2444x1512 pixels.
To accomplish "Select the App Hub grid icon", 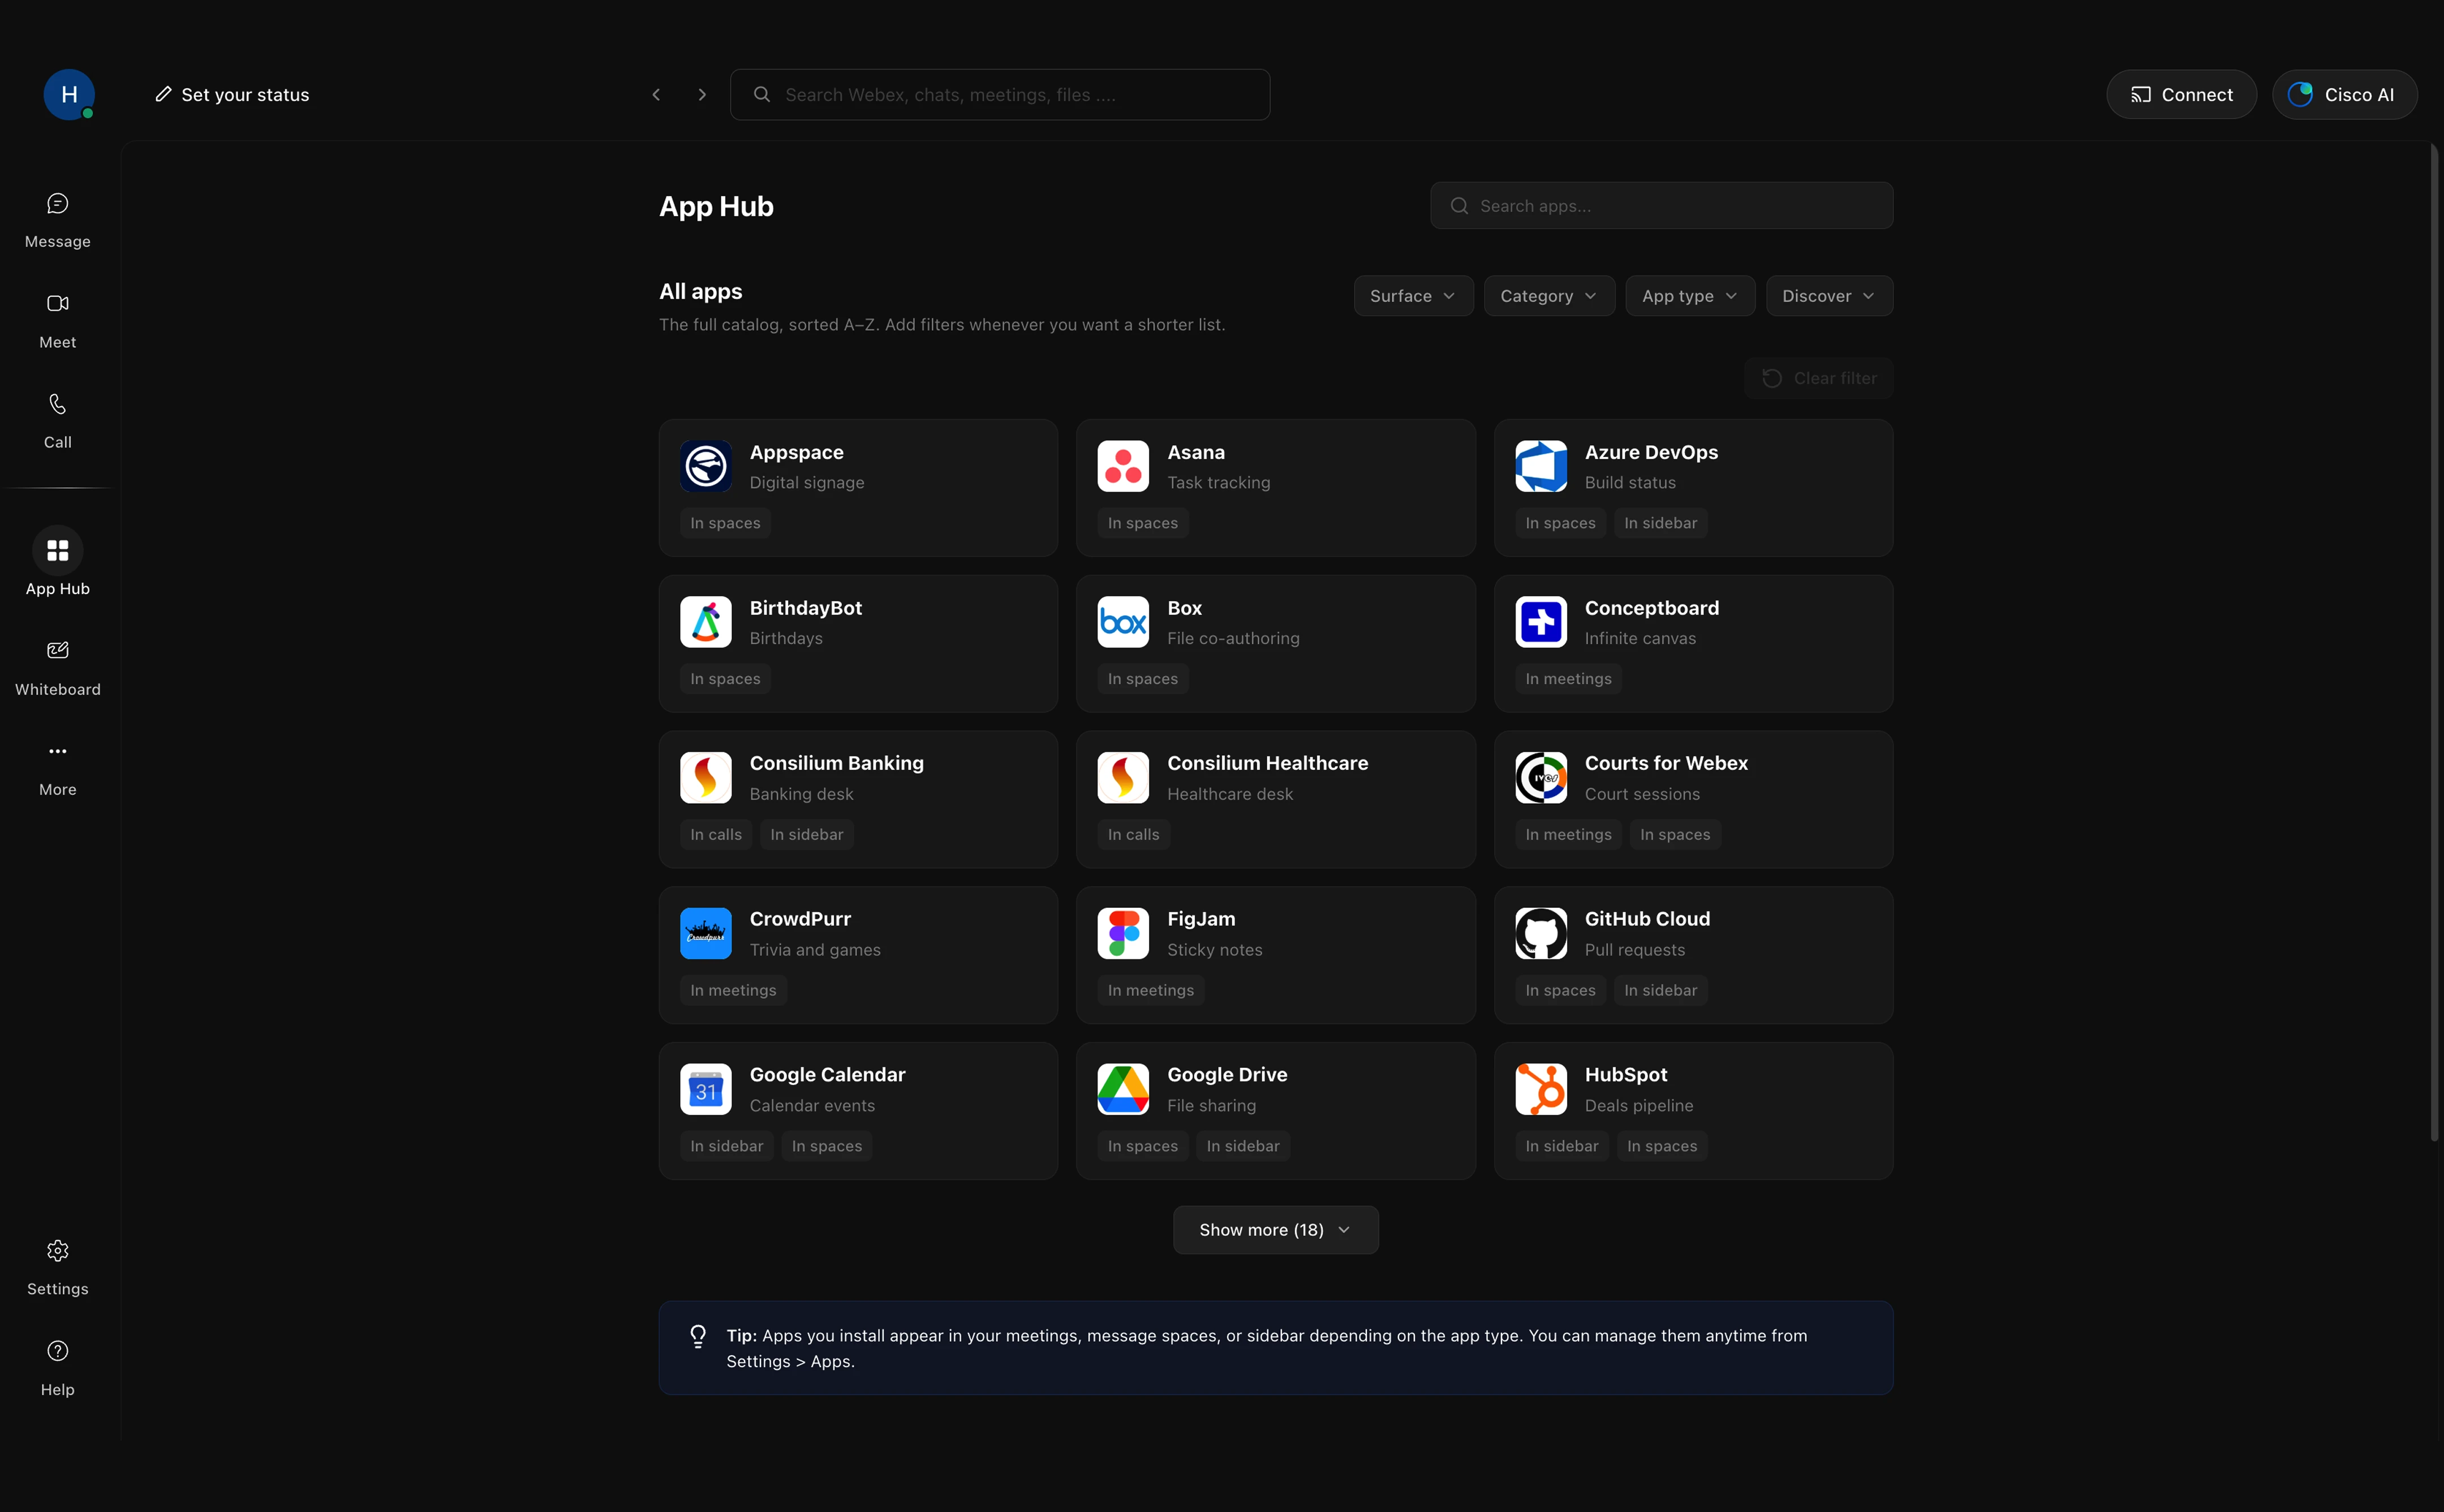I will coord(58,551).
